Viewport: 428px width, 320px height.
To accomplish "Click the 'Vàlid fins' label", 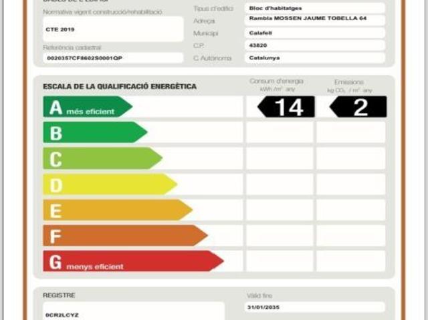I will [259, 296].
